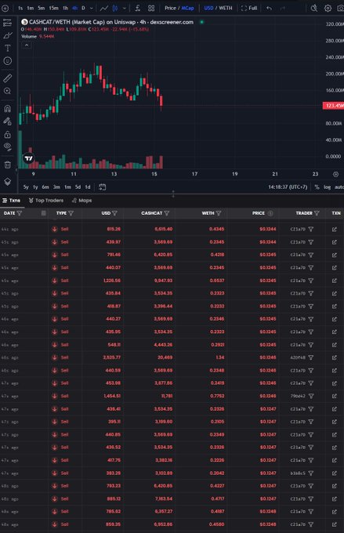Open the indicators fx icon
Viewport: 344px width, 533px height.
(x=138, y=8)
